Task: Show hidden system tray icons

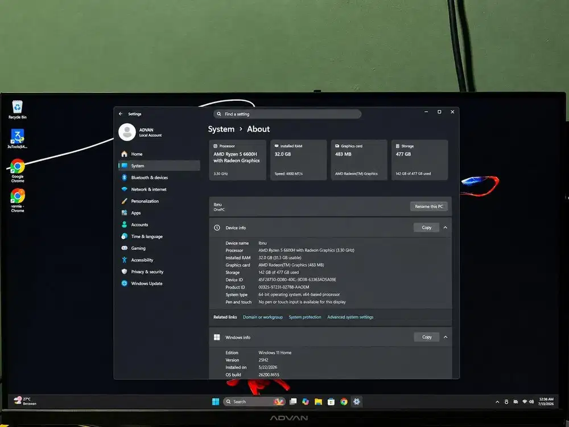Action: (497, 401)
